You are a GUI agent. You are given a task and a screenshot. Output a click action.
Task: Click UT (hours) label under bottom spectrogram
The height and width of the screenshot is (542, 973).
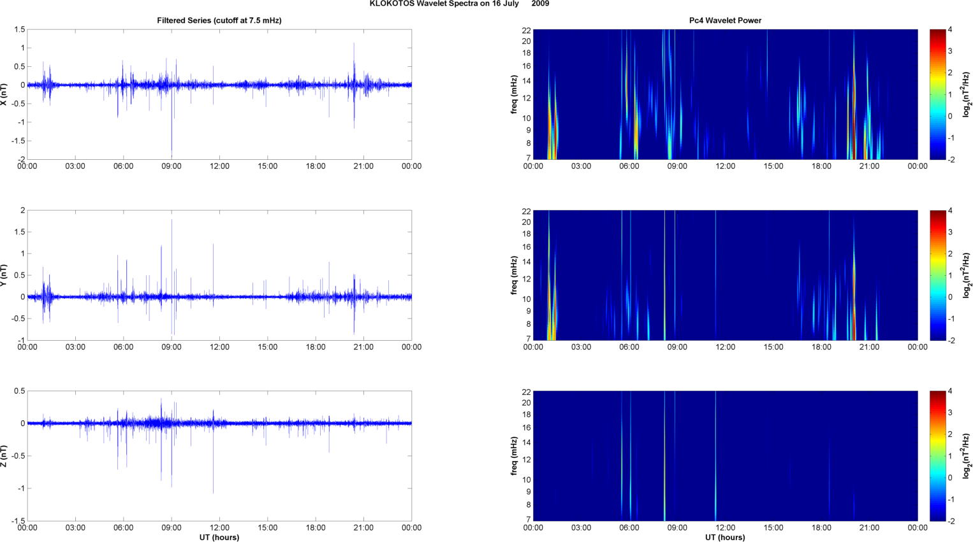[725, 537]
